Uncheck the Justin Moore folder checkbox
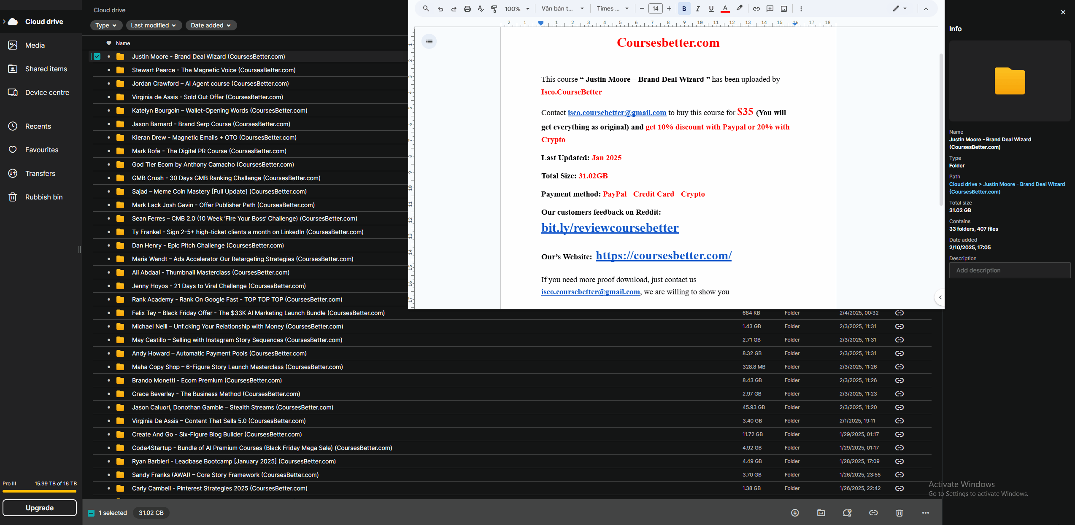The image size is (1075, 525). point(97,57)
